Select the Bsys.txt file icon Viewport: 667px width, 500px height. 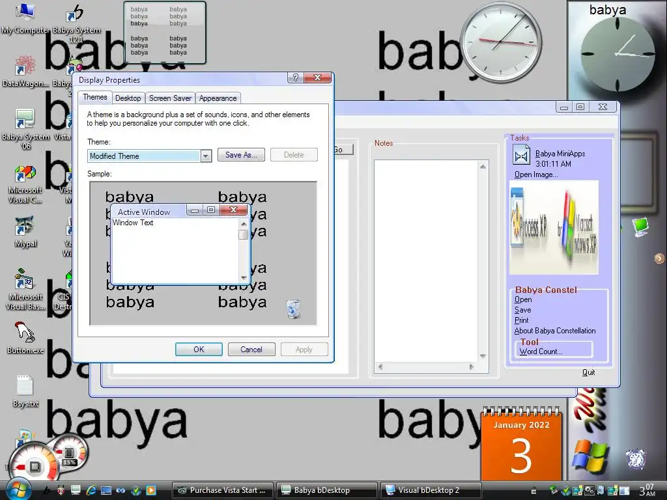[25, 391]
